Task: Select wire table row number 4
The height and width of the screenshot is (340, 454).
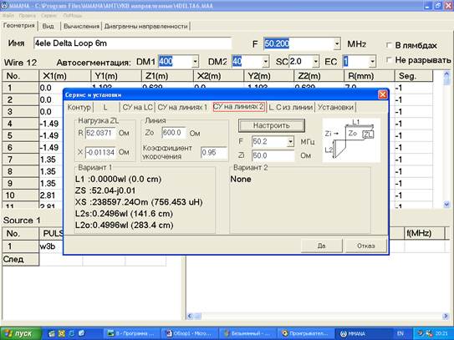Action: pos(20,124)
